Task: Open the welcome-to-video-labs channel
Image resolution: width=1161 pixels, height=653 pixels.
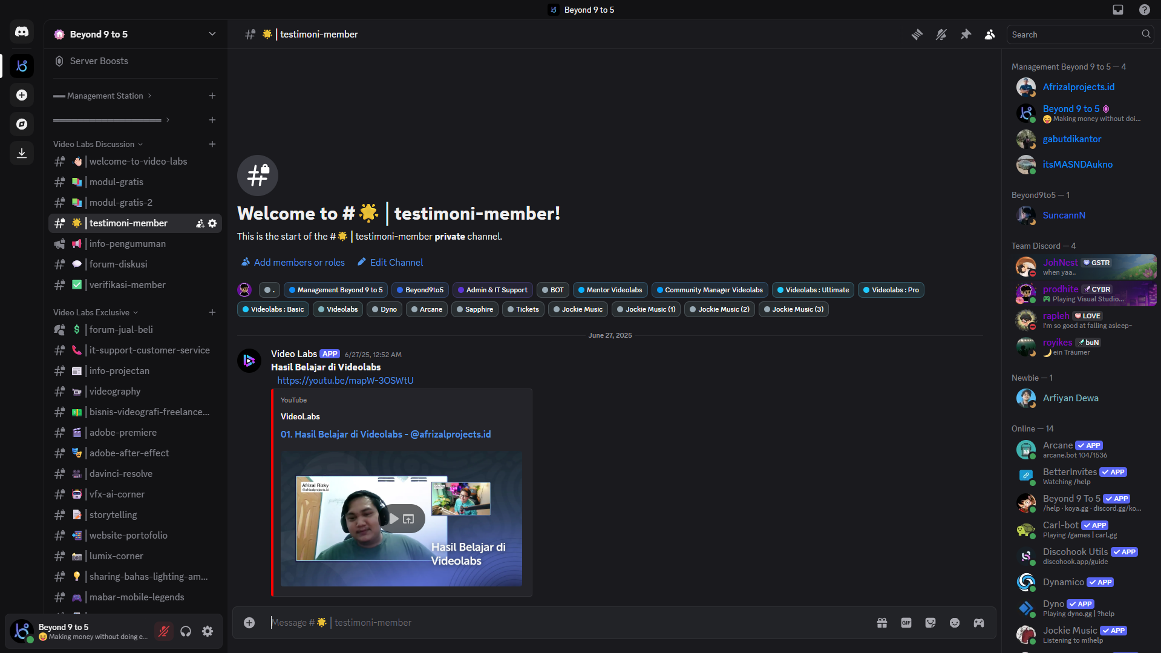Action: pyautogui.click(x=135, y=162)
